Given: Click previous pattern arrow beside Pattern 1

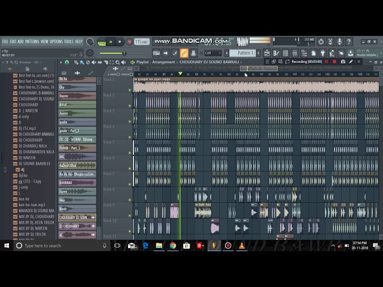Looking at the screenshot, I should click(227, 53).
